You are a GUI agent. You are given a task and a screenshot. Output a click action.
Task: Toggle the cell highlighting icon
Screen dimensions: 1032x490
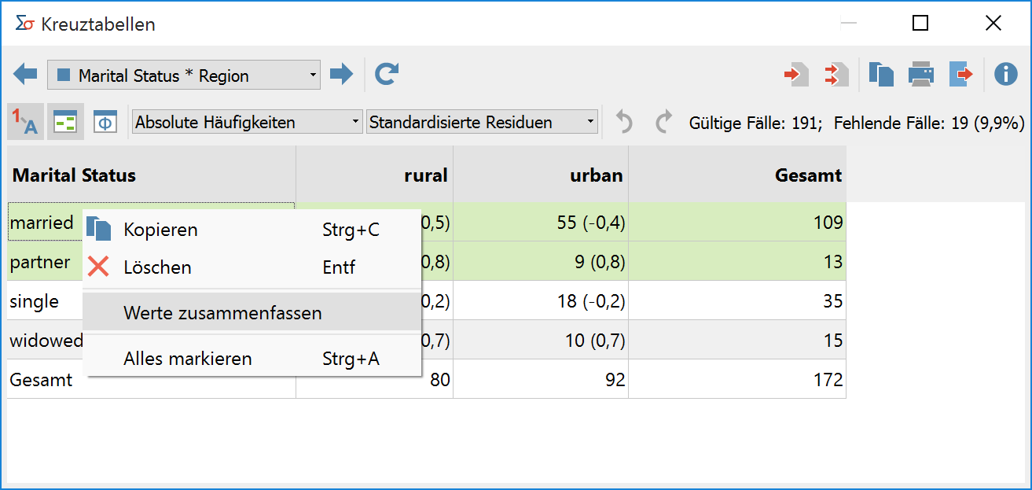[65, 122]
